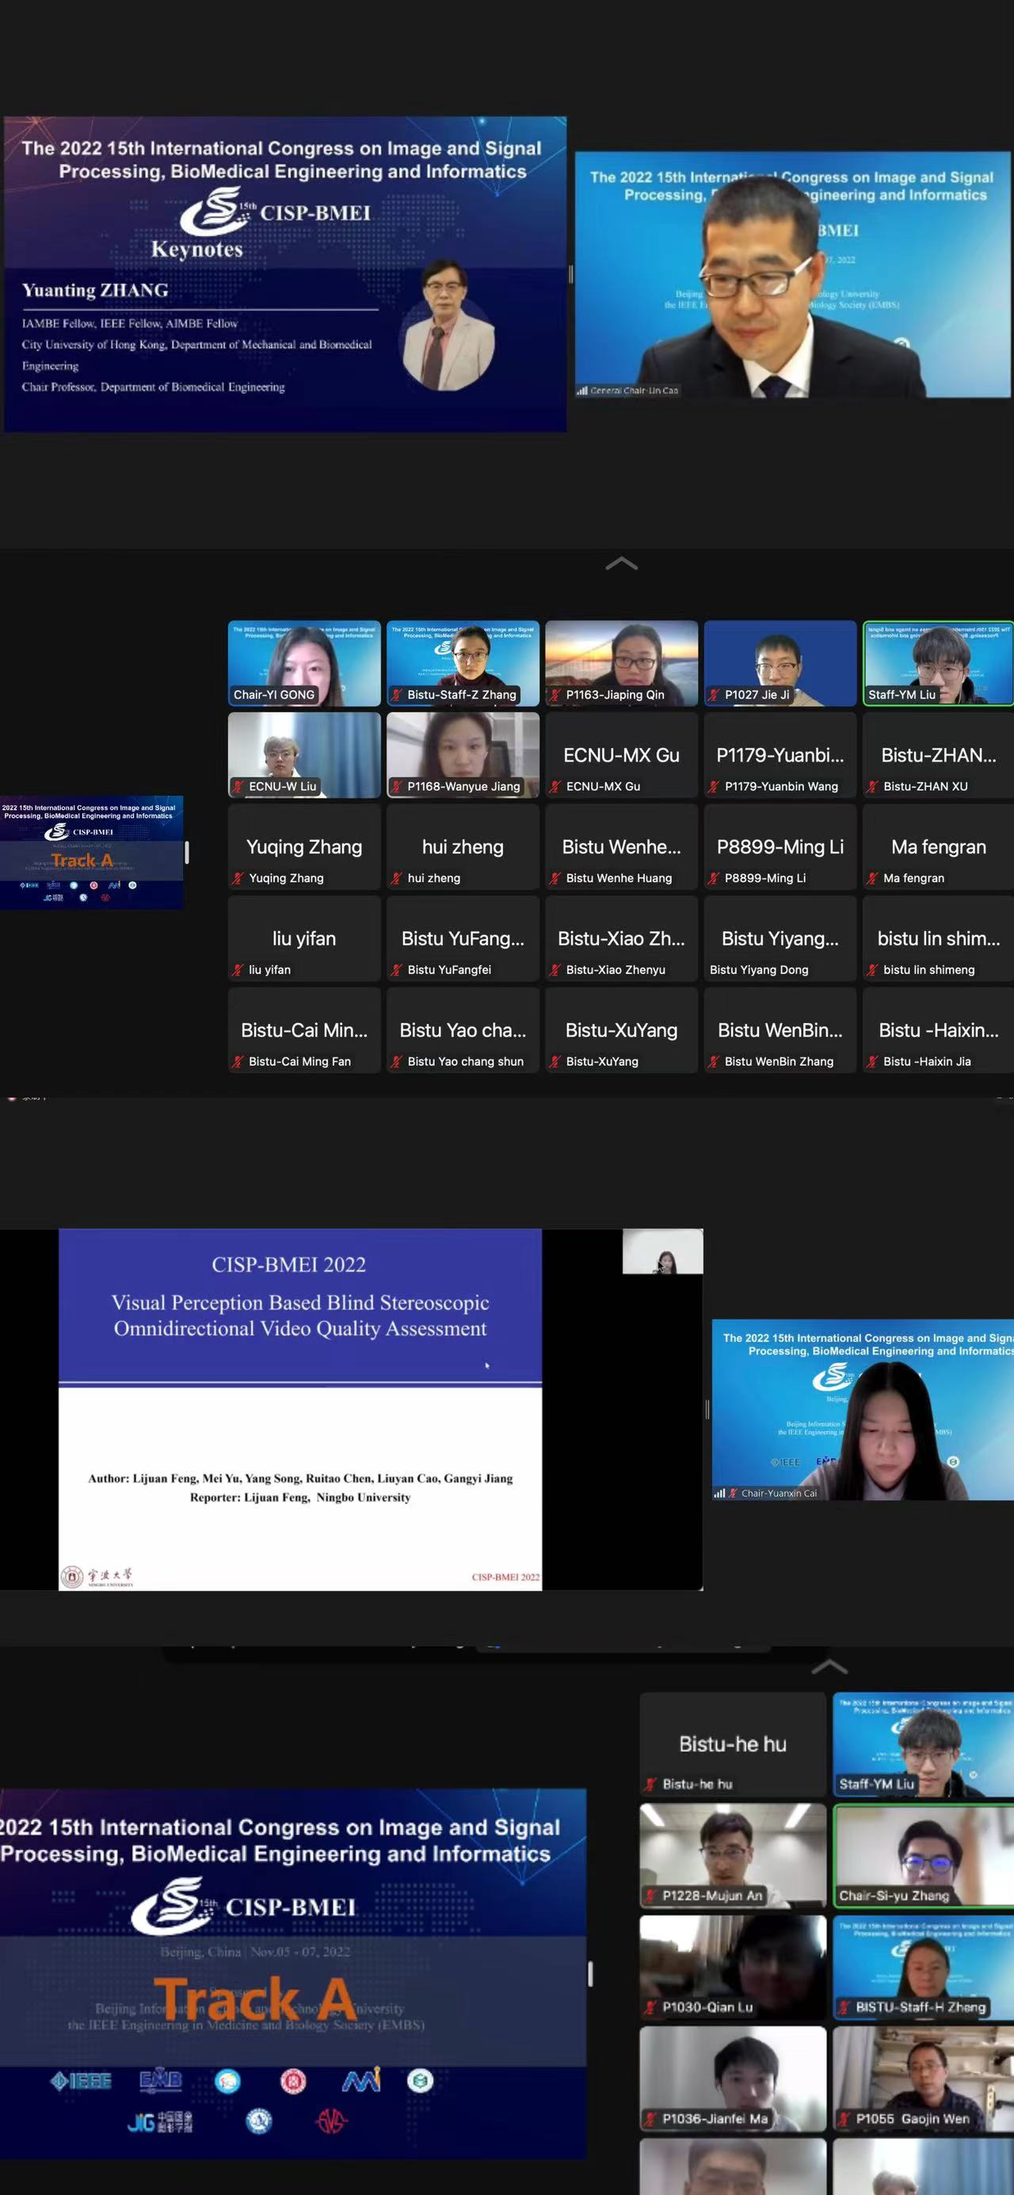Click muted mic icon beside P1027 Jie Ji
The height and width of the screenshot is (2195, 1014).
(x=714, y=694)
